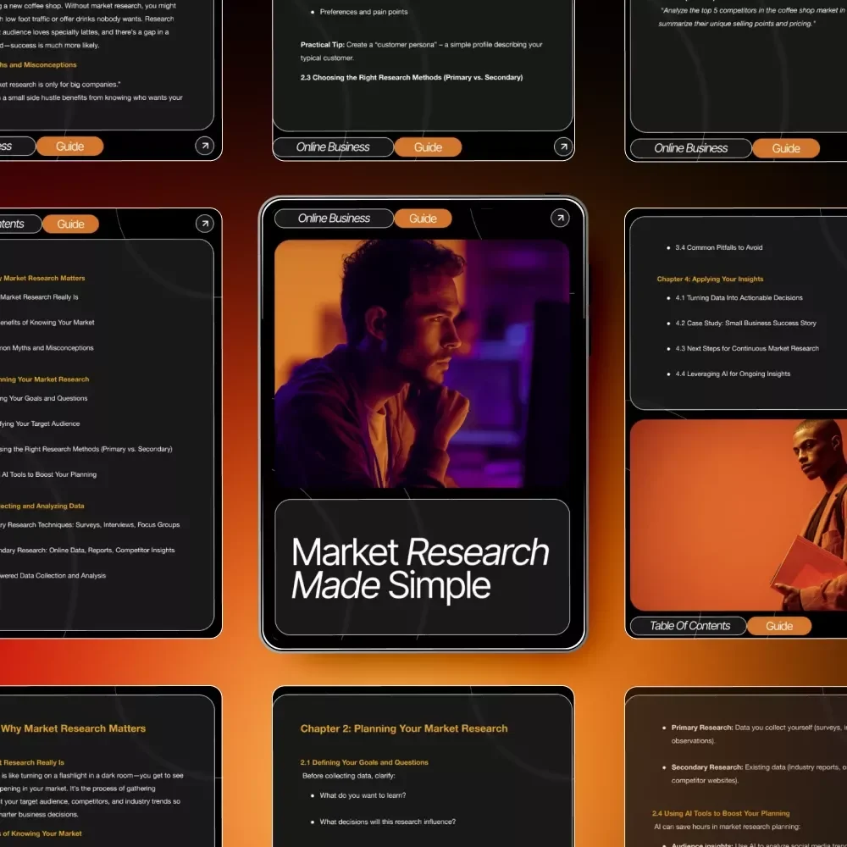Click '4.1 Turning Data Into Actionable Decisions'
This screenshot has width=847, height=847.
tap(739, 297)
